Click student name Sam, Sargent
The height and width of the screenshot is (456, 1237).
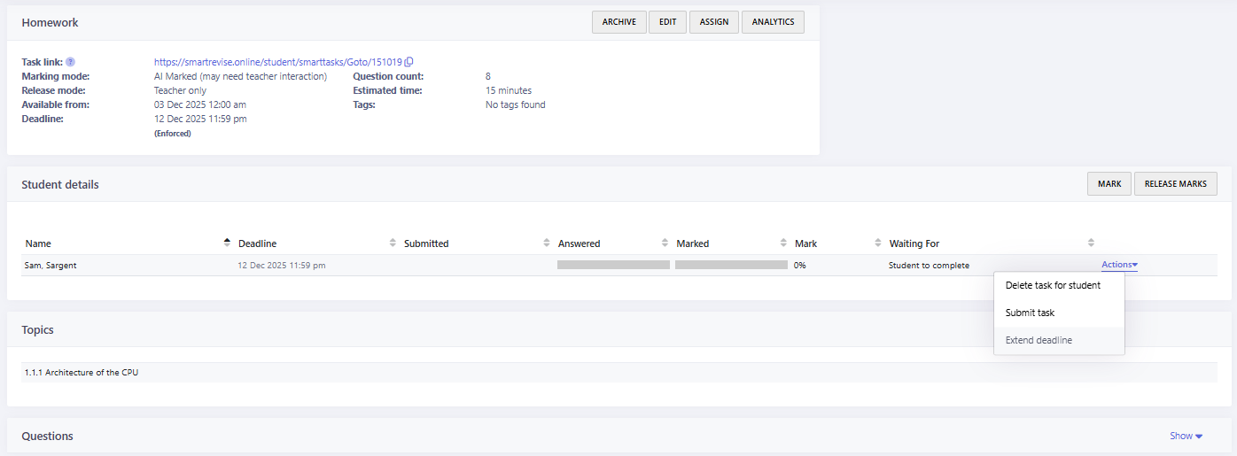tap(51, 265)
